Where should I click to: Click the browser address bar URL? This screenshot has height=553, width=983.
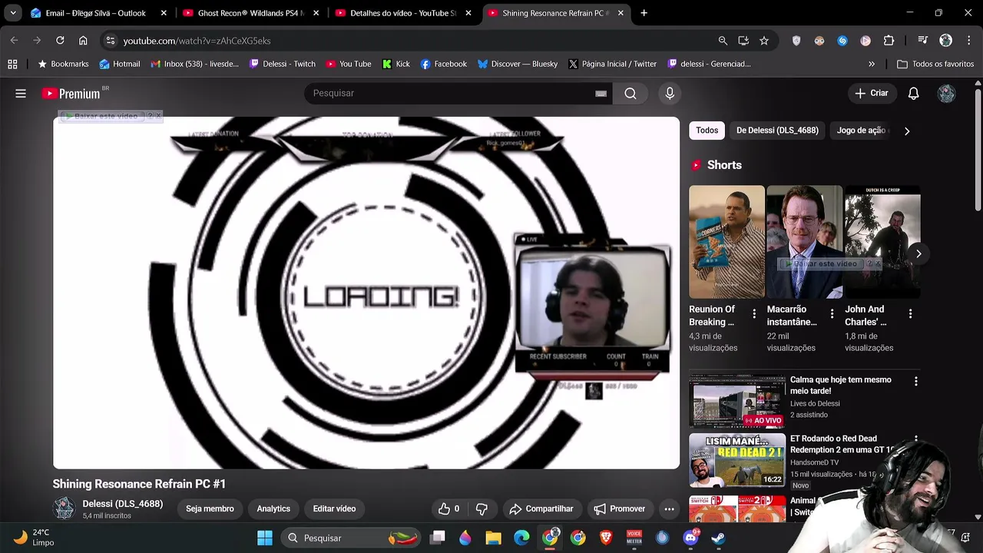197,41
